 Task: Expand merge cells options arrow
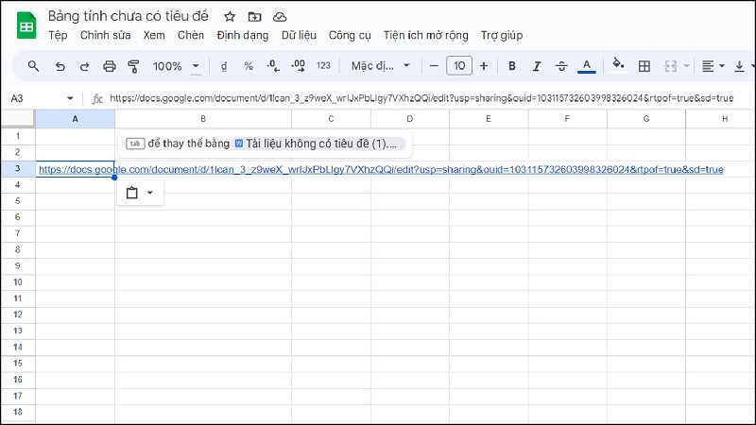tap(687, 66)
